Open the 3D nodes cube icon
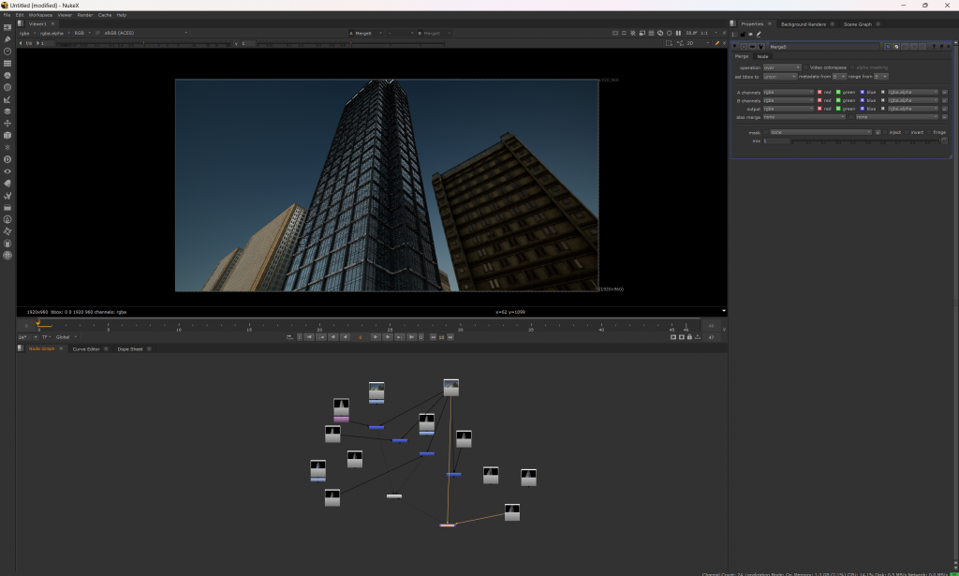Viewport: 959px width, 576px height. coord(7,135)
